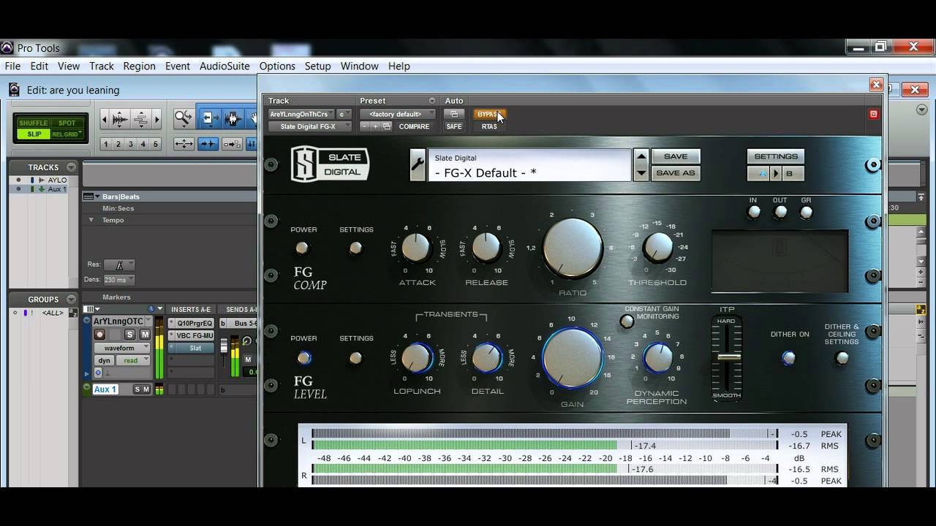
Task: Open the Groups list menu
Action: click(x=71, y=299)
